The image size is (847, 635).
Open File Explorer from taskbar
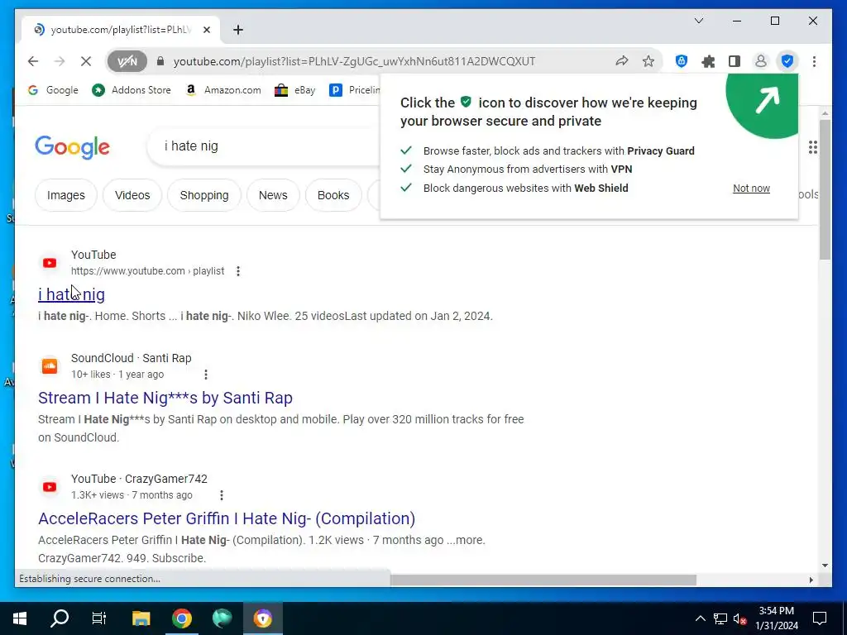(x=141, y=618)
